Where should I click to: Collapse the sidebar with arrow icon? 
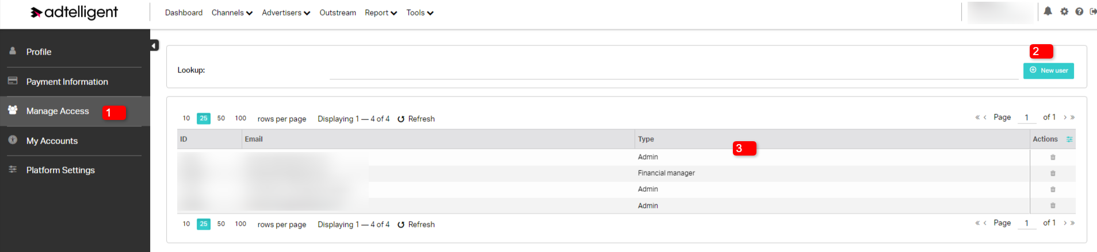pos(154,45)
